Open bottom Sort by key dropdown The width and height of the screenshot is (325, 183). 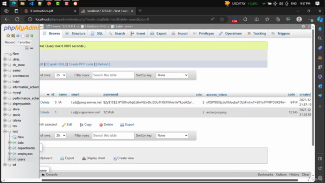(x=172, y=136)
